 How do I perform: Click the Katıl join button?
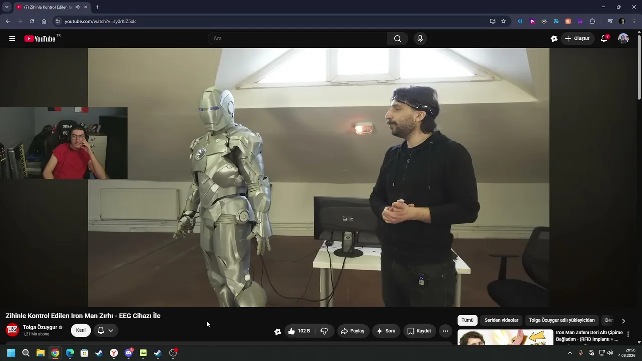pyautogui.click(x=81, y=330)
